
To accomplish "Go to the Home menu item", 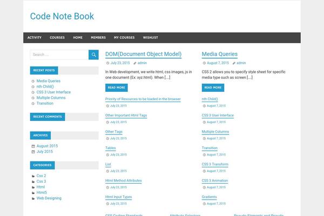I will (78, 38).
